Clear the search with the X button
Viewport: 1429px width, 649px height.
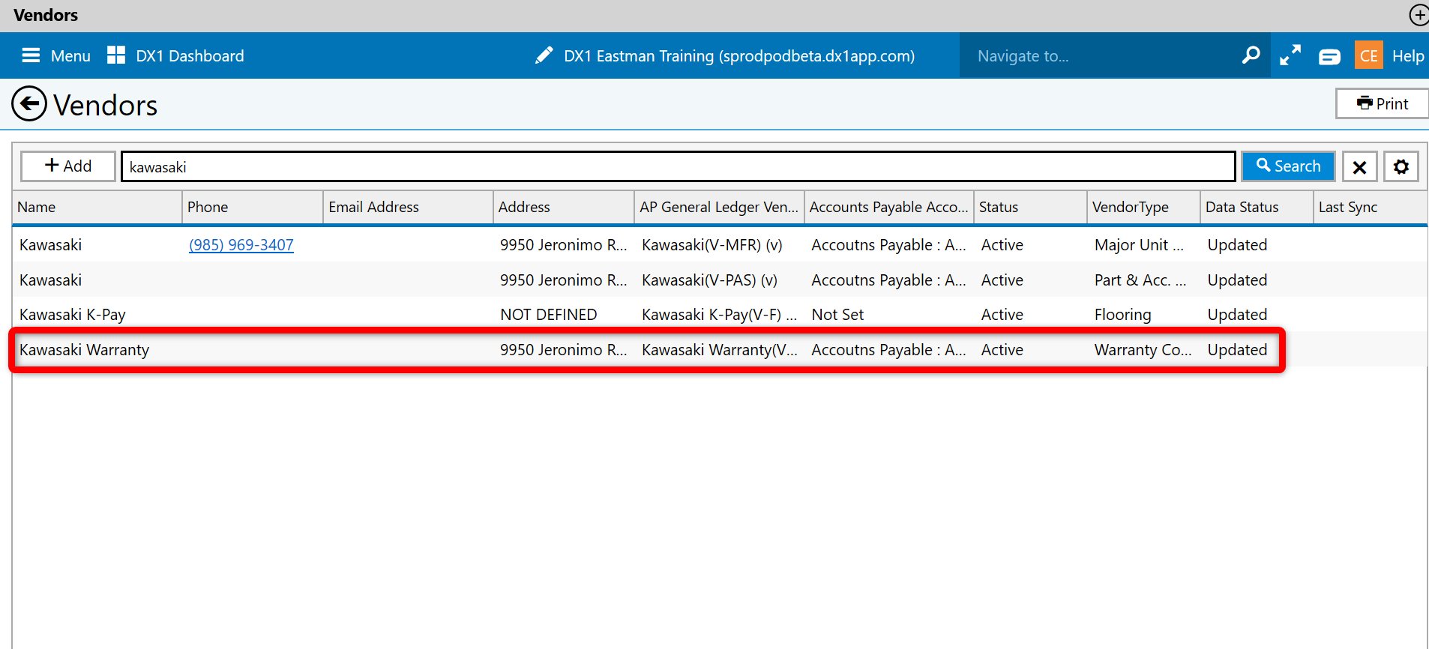[1359, 166]
